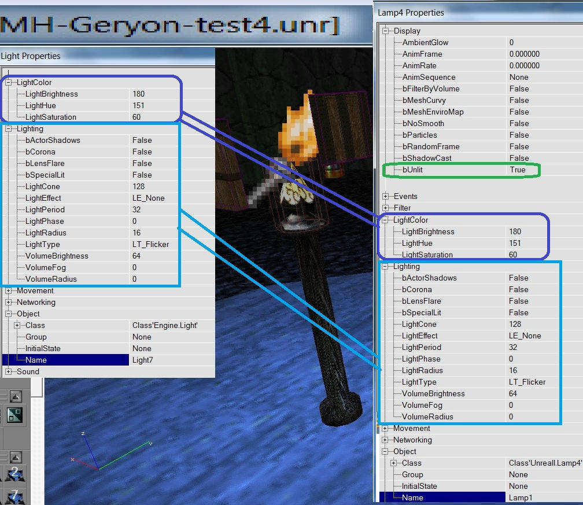Screen dimensions: 583x505
Task: Select AnimRate row in Lamp4 Properties
Action: (x=484, y=66)
